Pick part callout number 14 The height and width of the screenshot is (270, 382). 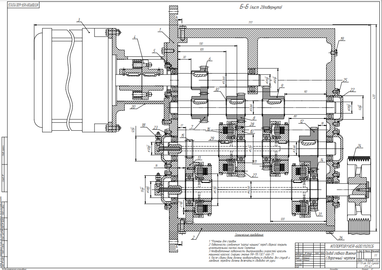(x=322, y=160)
